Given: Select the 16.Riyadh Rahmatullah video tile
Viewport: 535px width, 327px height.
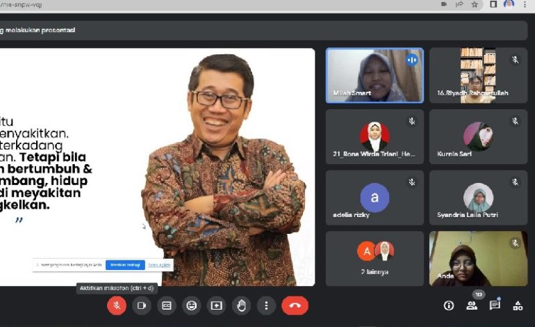Looking at the screenshot, I should tap(478, 76).
